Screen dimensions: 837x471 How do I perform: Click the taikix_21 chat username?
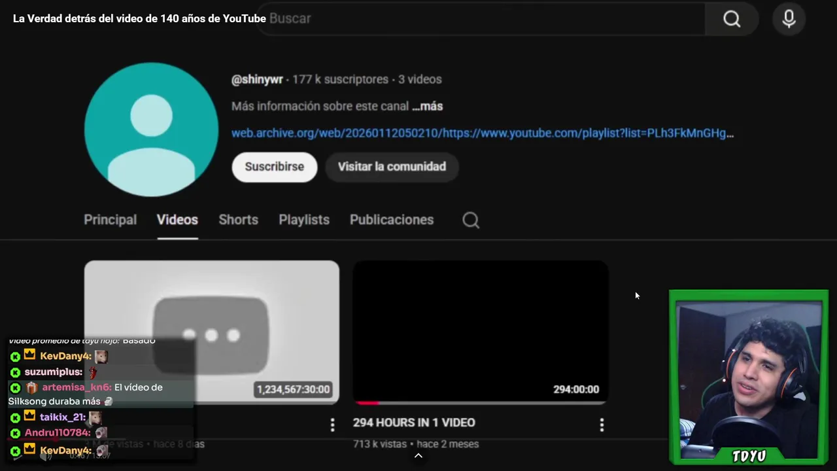pyautogui.click(x=63, y=417)
